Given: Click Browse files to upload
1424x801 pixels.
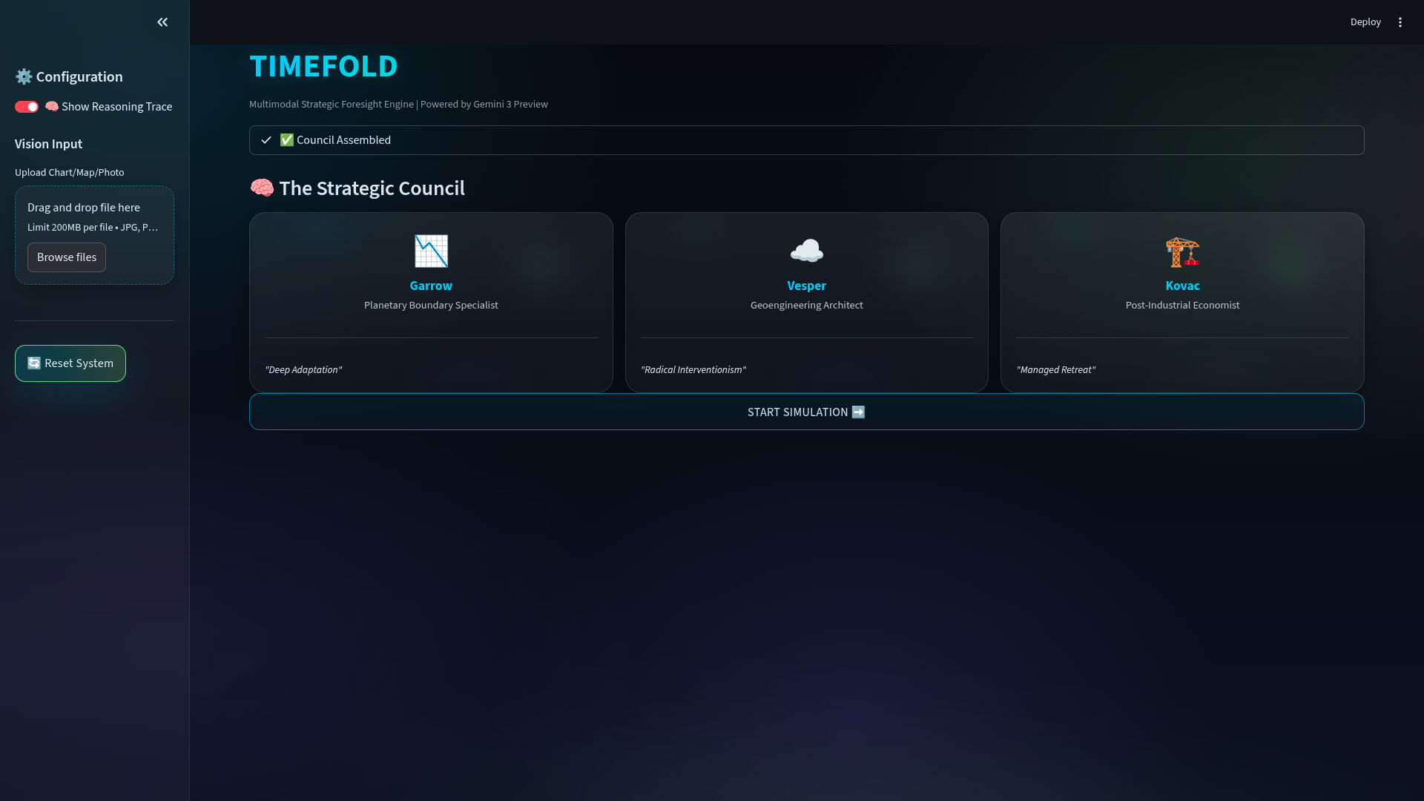Looking at the screenshot, I should click(67, 257).
